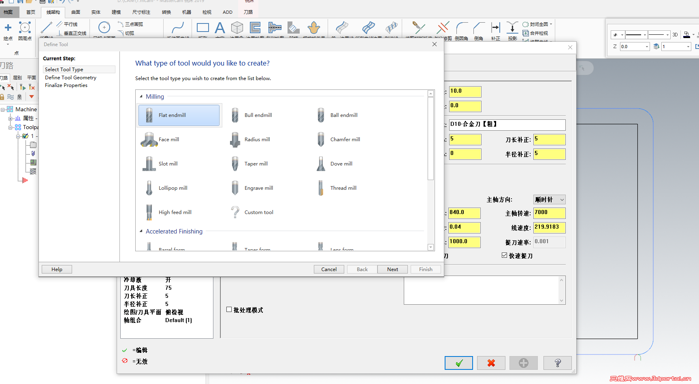Viewport: 699px width, 384px height.
Task: Click the Finalize Properties step
Action: (x=66, y=85)
